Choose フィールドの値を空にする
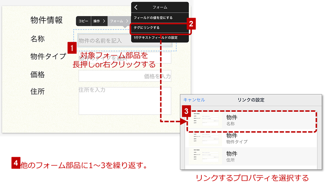The height and width of the screenshot is (188, 325). pos(160,18)
